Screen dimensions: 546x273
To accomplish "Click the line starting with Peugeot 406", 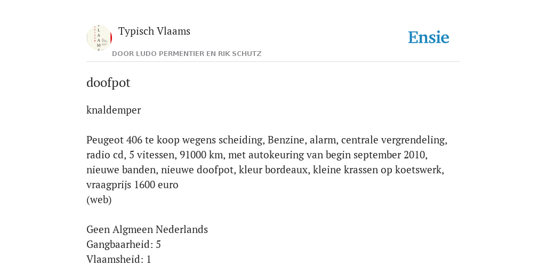I will 267,140.
